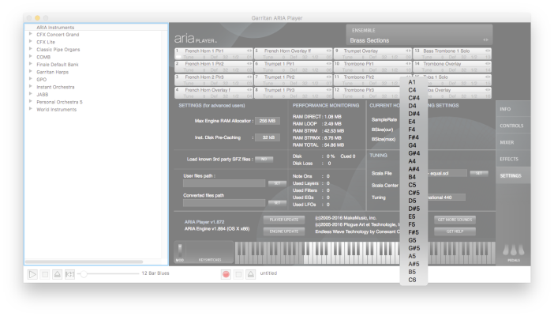Switch to the INFO tab
Screen dimensions: 554x316
click(513, 109)
